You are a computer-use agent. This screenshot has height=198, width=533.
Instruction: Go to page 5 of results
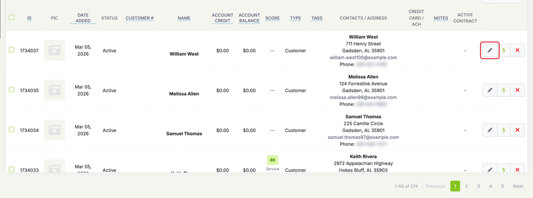tap(502, 186)
